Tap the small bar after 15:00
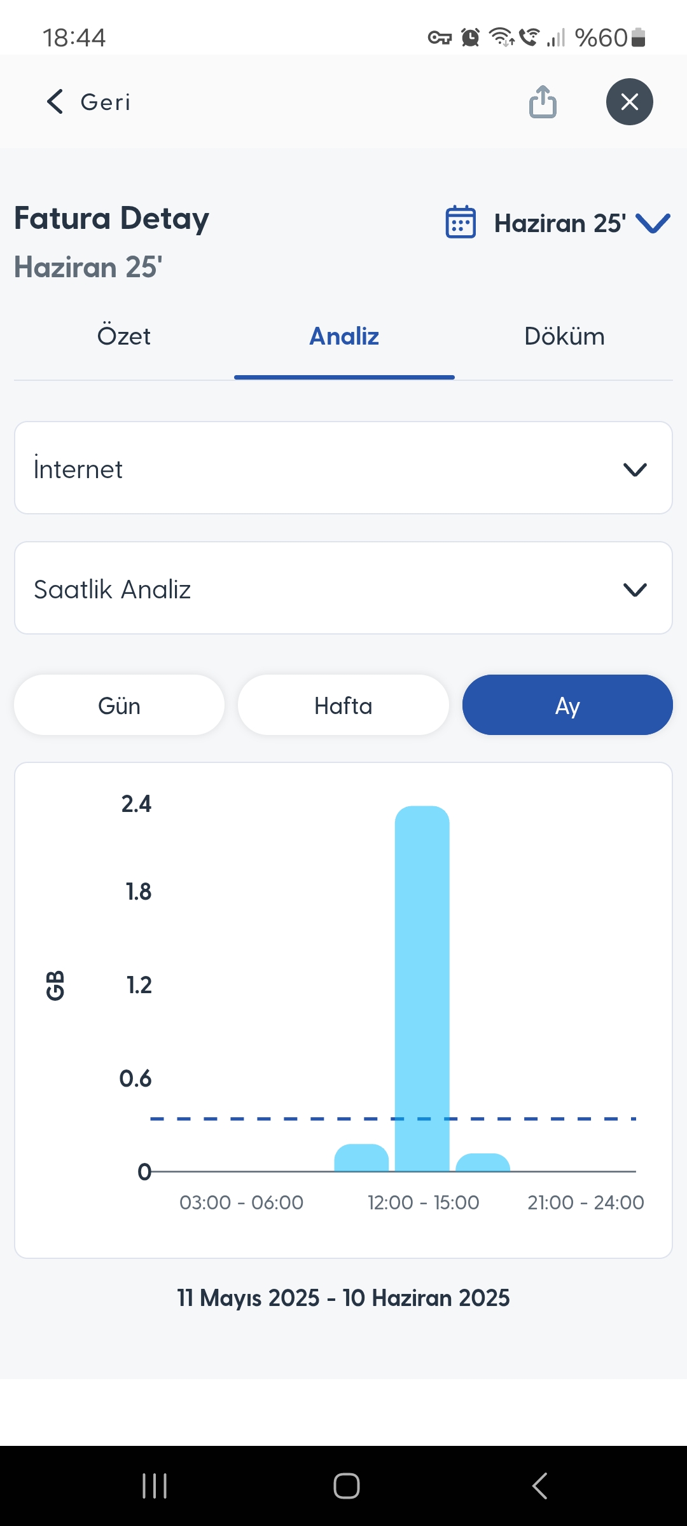The image size is (687, 1526). pos(483,1162)
